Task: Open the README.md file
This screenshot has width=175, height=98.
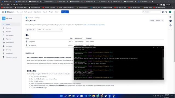Action: [33, 45]
